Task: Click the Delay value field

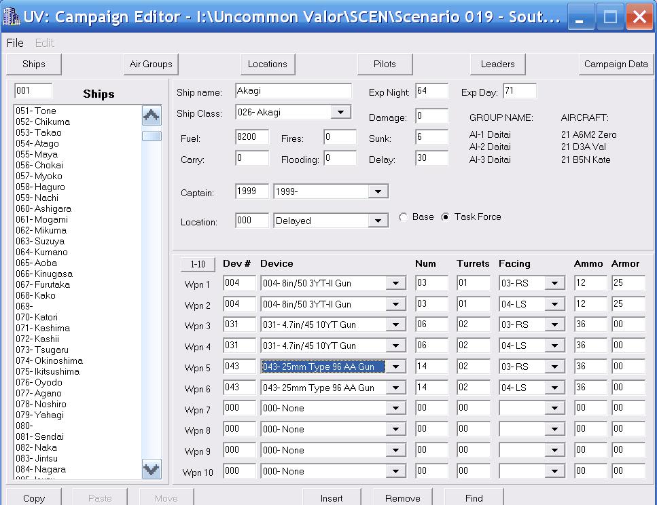Action: coord(431,158)
